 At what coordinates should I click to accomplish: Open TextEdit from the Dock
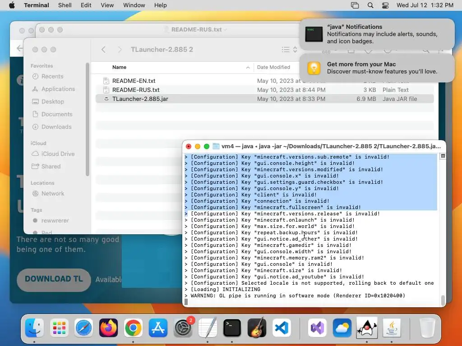208,328
